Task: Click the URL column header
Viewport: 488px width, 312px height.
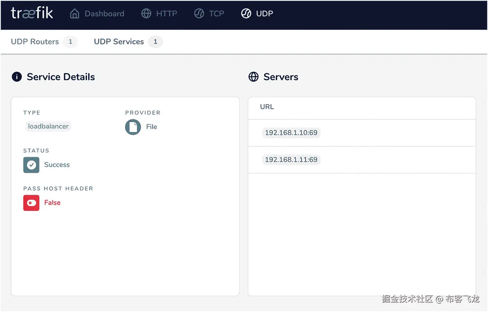Action: point(267,107)
